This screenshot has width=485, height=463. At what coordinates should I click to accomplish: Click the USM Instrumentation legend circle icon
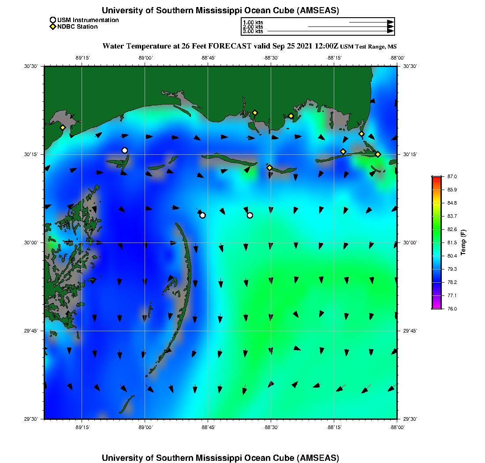53,20
